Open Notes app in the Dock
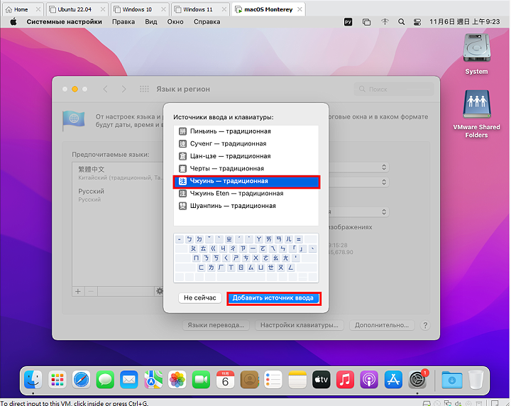The image size is (511, 406). [297, 380]
